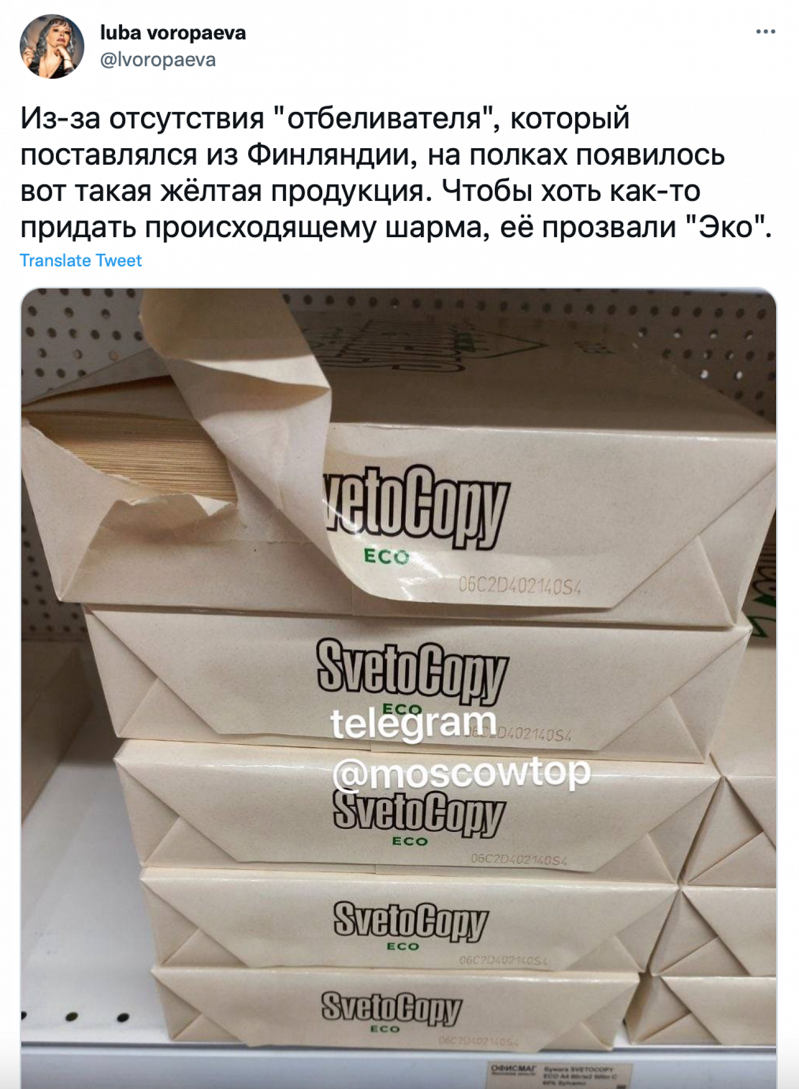Screen dimensions: 799x1089
Task: Open the three-dot more options menu
Action: point(765,32)
